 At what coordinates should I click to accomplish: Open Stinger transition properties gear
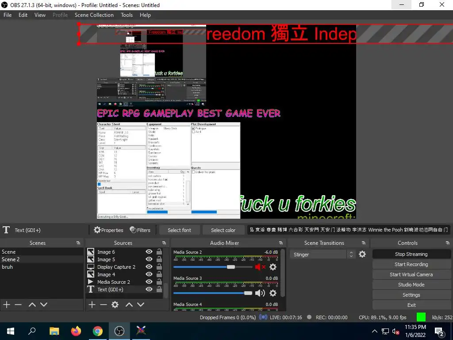pos(362,254)
